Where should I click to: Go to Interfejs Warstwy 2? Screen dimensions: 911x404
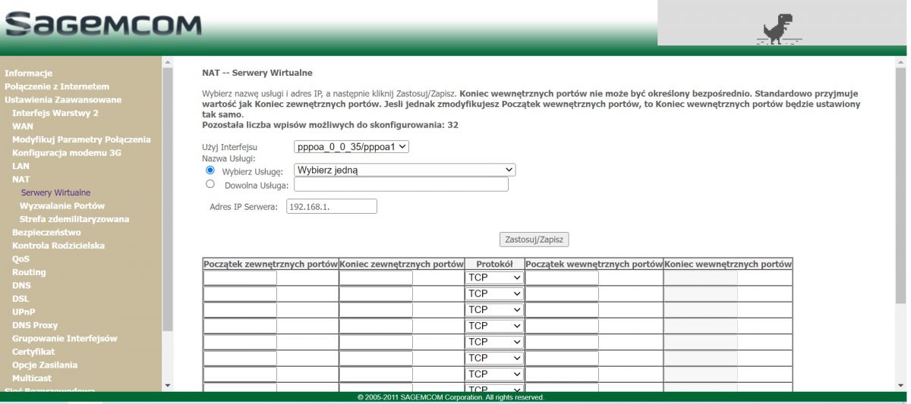click(55, 113)
